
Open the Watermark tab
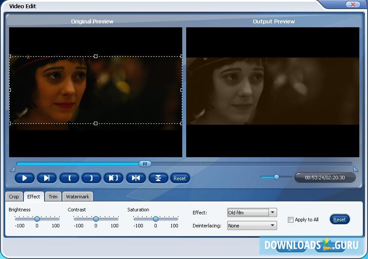click(77, 196)
